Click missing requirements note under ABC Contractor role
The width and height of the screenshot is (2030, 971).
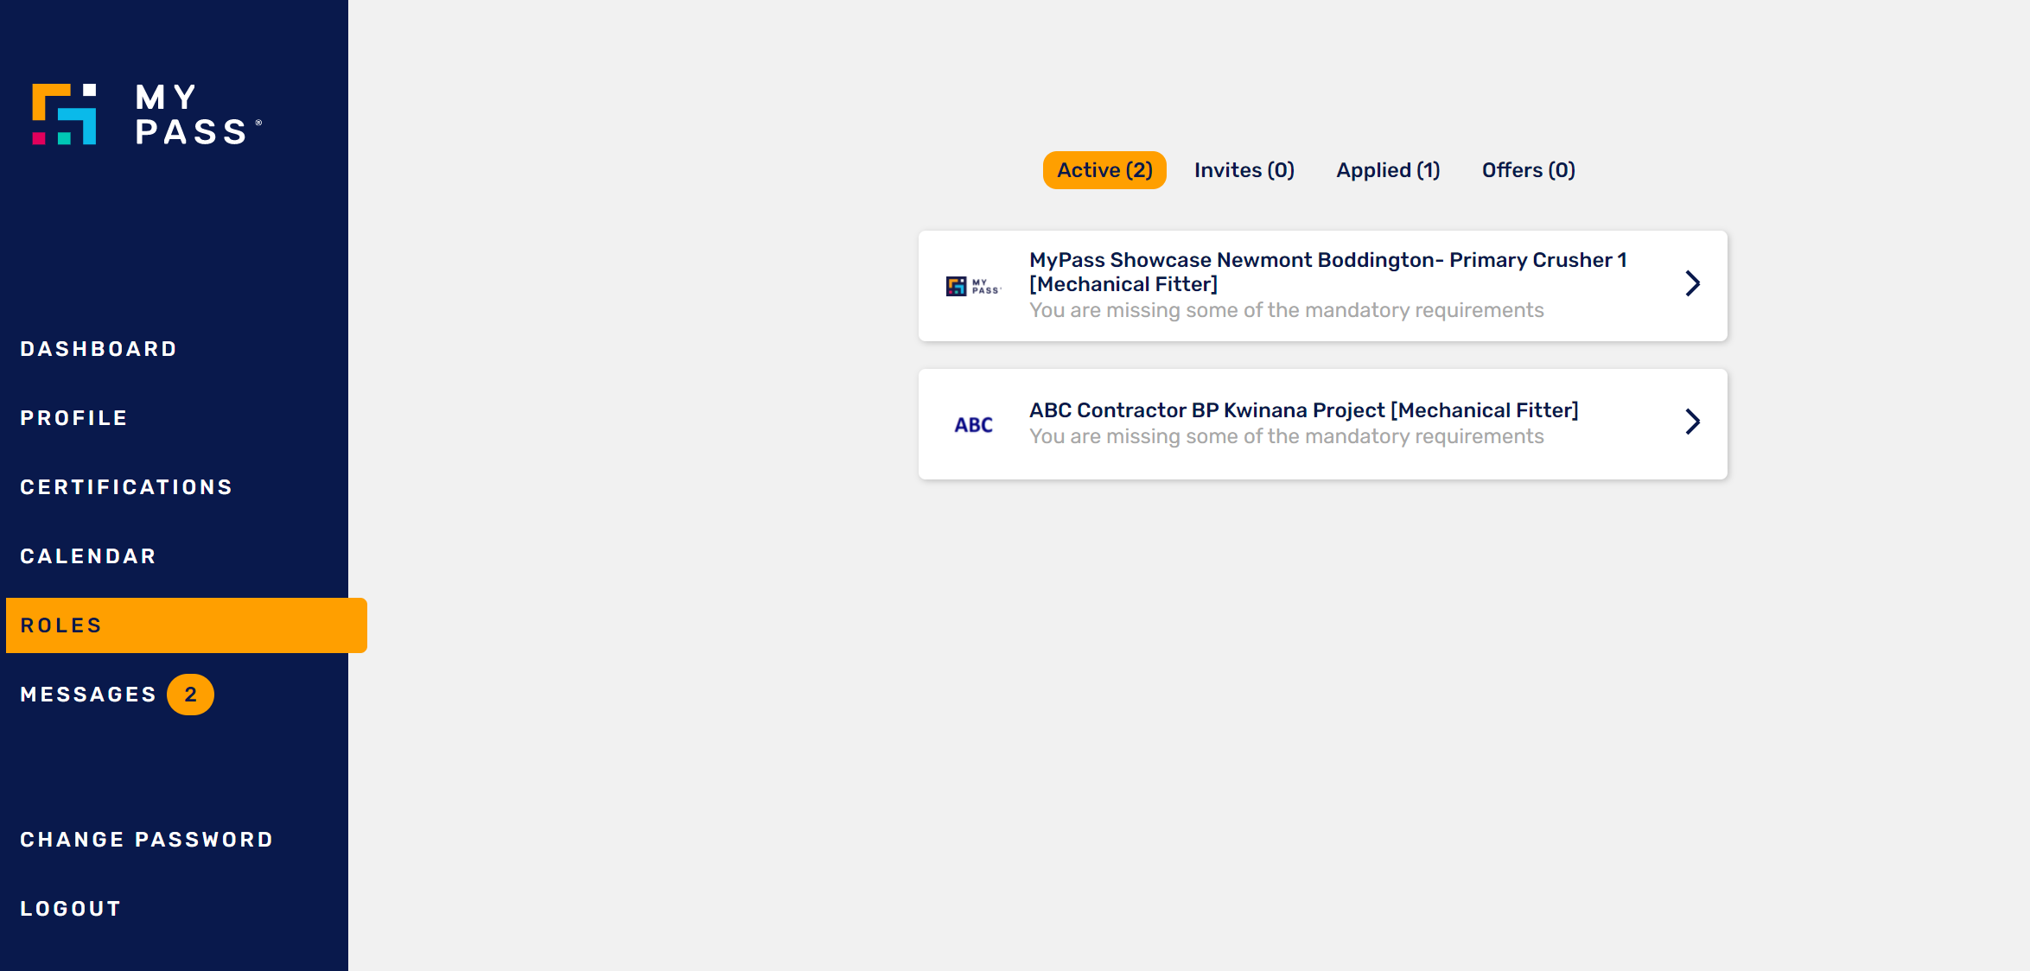pos(1287,436)
